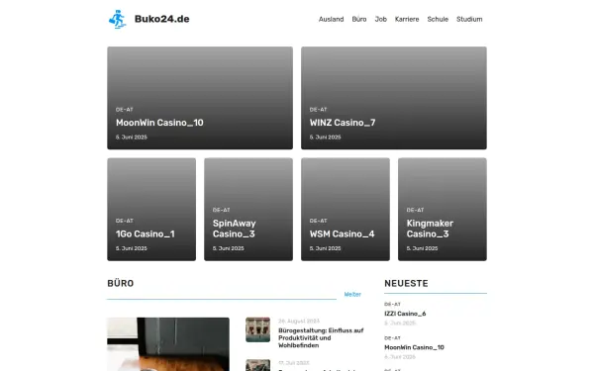Click DE-AT tag above sidebar MoonWin Casino_10

(x=392, y=338)
